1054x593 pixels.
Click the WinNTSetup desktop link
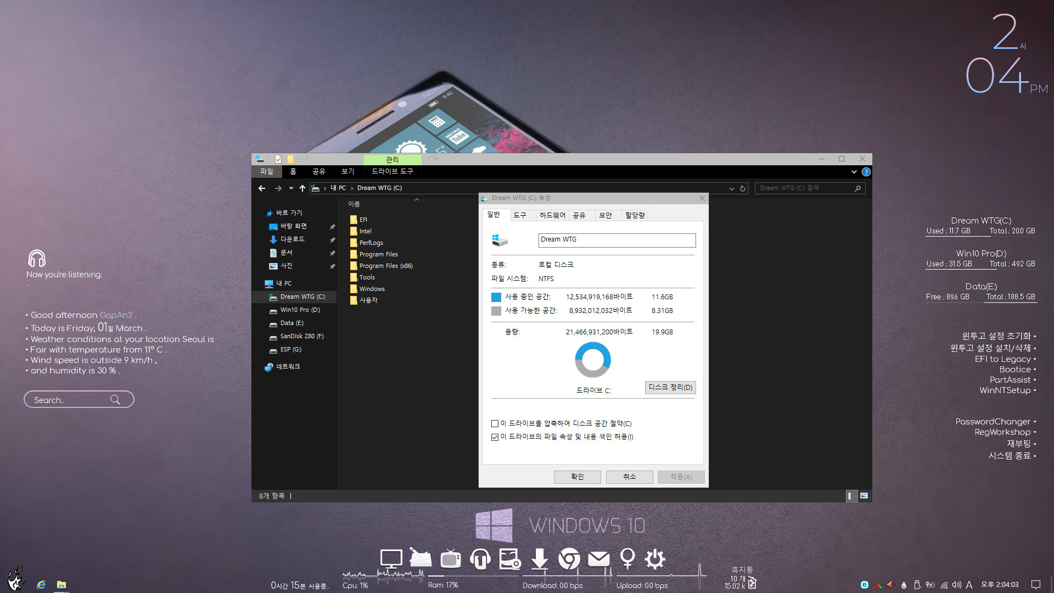click(1005, 390)
